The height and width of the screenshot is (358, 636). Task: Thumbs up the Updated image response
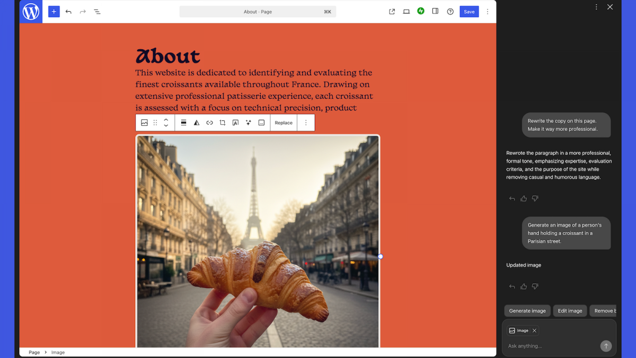(524, 286)
